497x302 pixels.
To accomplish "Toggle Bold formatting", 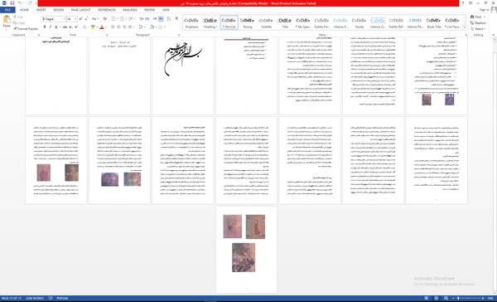I will pyautogui.click(x=45, y=27).
